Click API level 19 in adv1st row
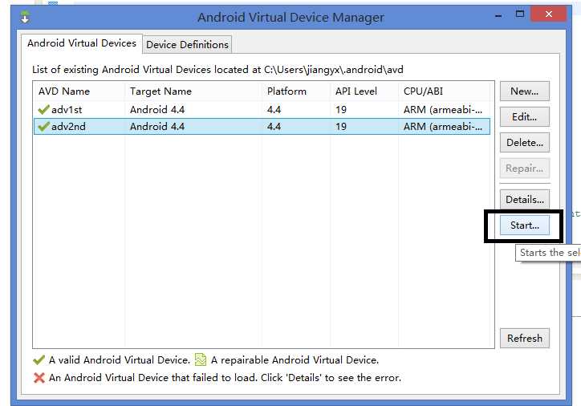The image size is (581, 406). coord(341,110)
